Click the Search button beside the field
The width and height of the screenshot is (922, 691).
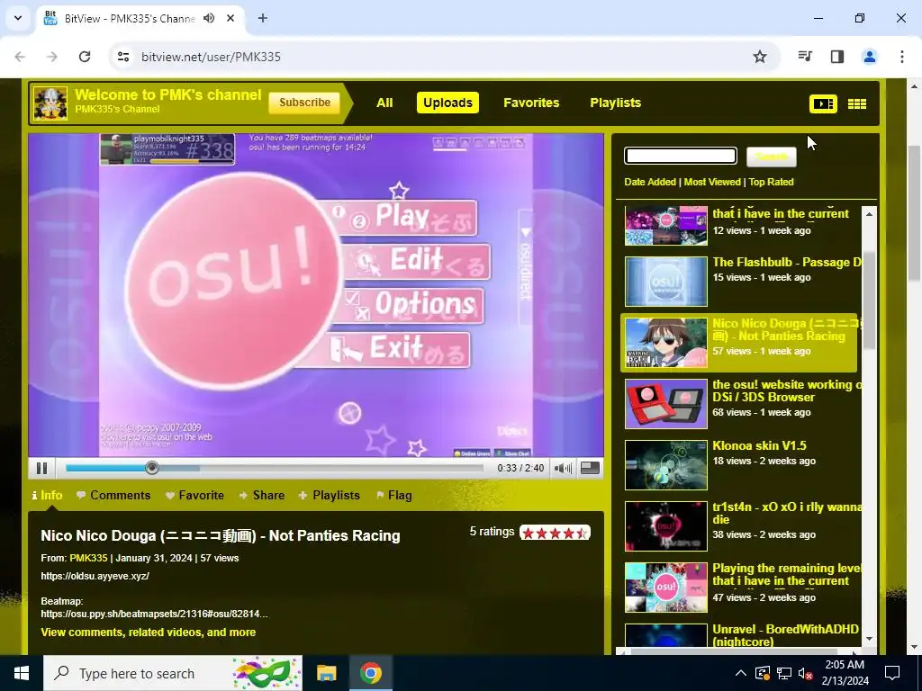tap(772, 157)
